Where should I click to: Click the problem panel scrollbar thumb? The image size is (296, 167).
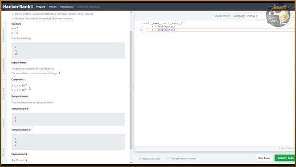pyautogui.click(x=131, y=90)
